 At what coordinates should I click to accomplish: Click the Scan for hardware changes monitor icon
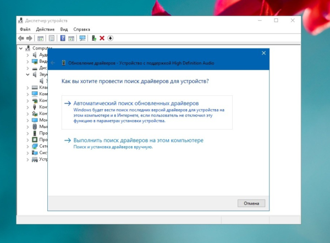(82, 38)
